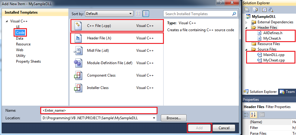The width and height of the screenshot is (296, 135).
Task: Open the Location path dropdown
Action: 154,118
